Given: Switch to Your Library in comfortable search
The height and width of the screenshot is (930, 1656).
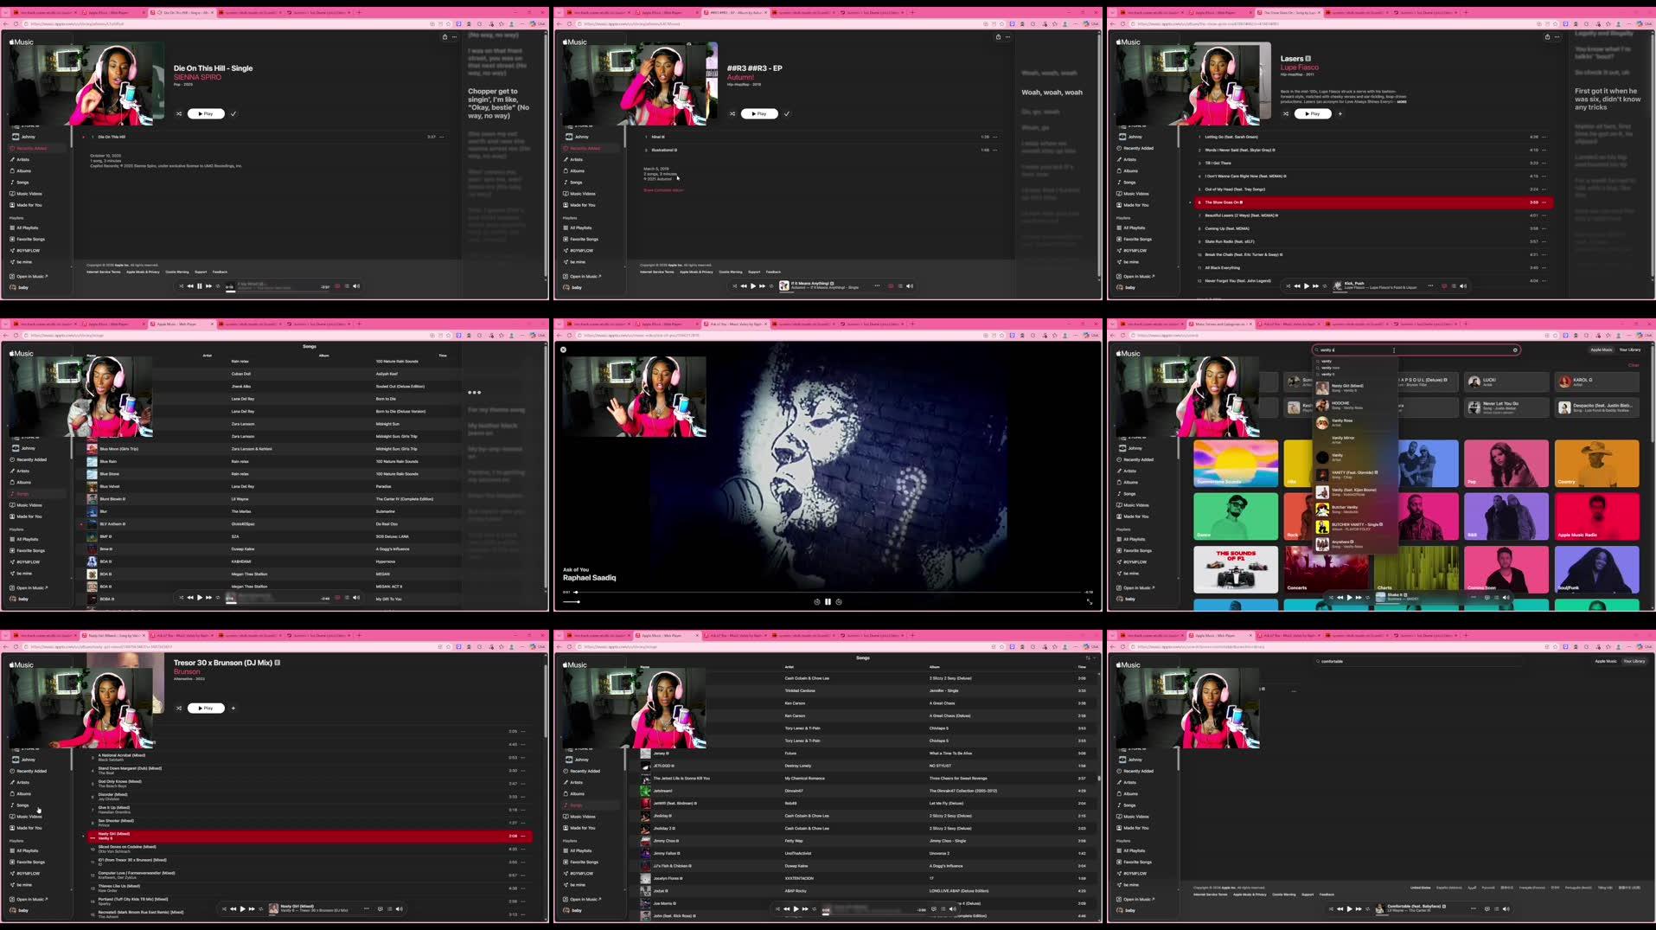Looking at the screenshot, I should (1634, 662).
